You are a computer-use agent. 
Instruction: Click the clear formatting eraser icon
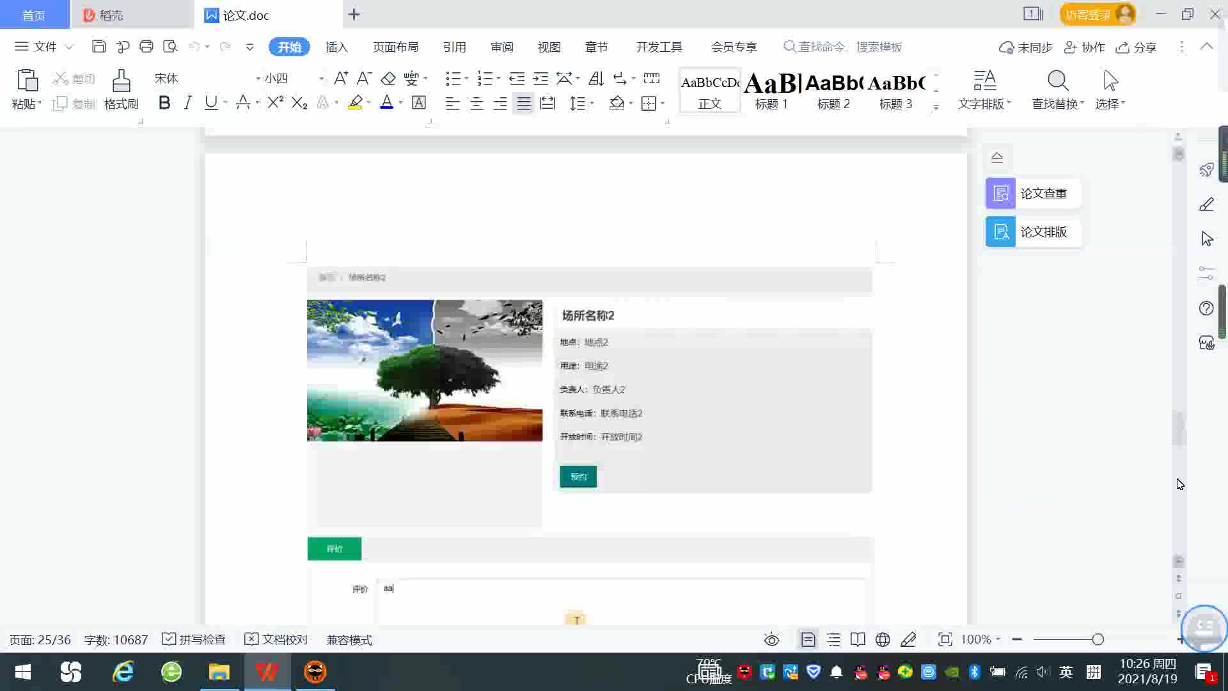tap(388, 79)
